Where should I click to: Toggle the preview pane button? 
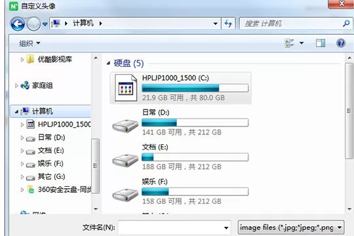pyautogui.click(x=321, y=43)
